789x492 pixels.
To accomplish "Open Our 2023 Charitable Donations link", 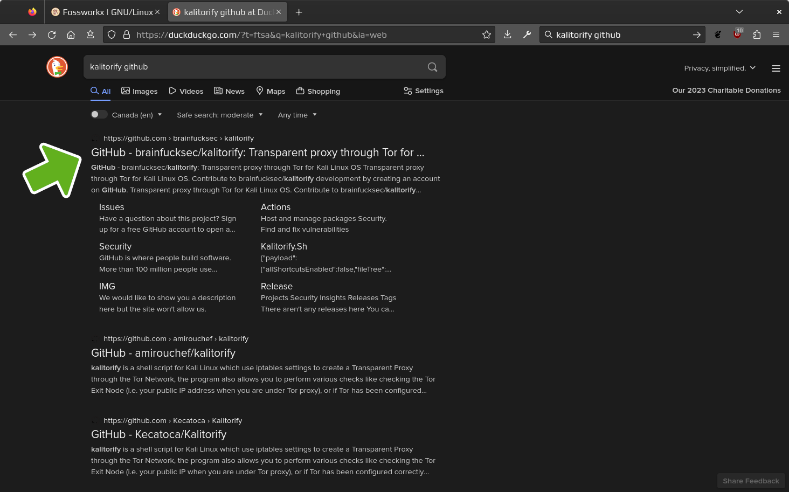I will (726, 90).
